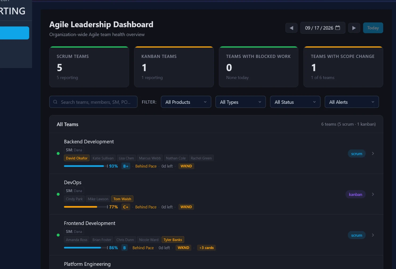Screen dimensions: 396x269
Task: Open the Backend Development team name
Action: click(x=89, y=142)
